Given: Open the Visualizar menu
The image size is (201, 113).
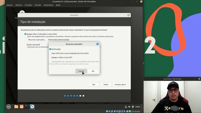Looking at the screenshot, I should [29, 5].
